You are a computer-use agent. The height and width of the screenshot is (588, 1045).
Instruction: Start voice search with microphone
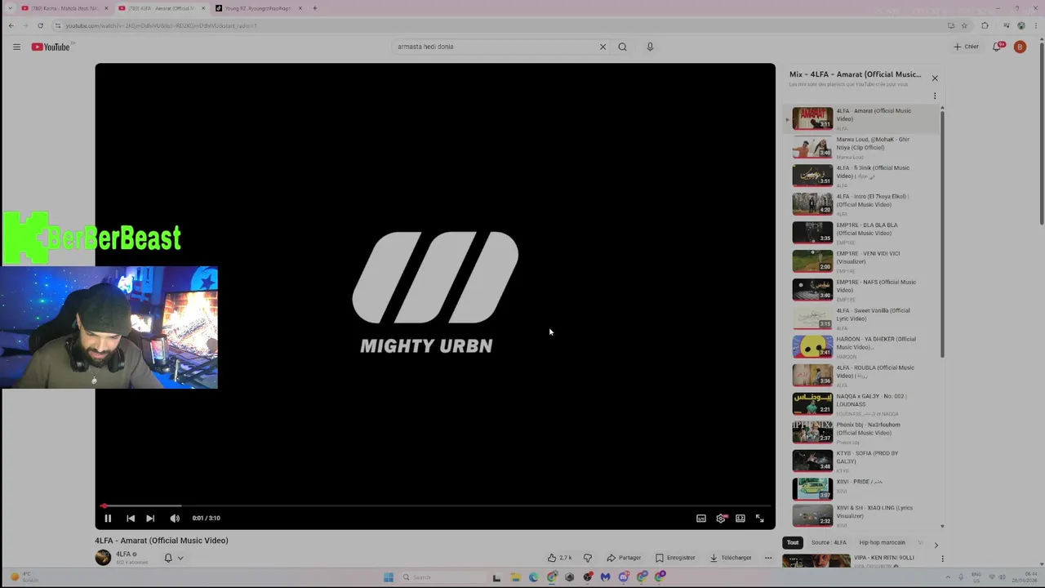point(650,47)
